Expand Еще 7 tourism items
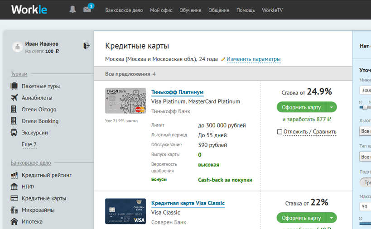This screenshot has height=229, width=371. [x=29, y=144]
